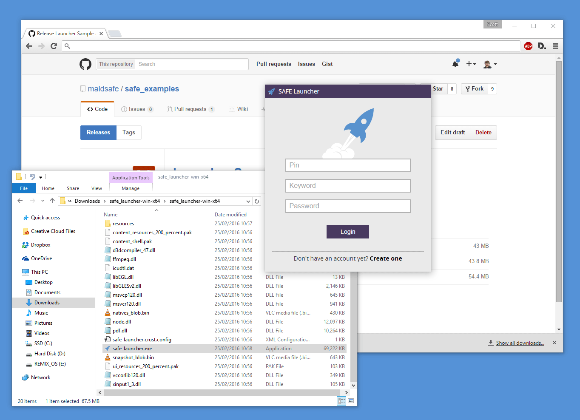Open the Home ribbon tab

(48, 188)
